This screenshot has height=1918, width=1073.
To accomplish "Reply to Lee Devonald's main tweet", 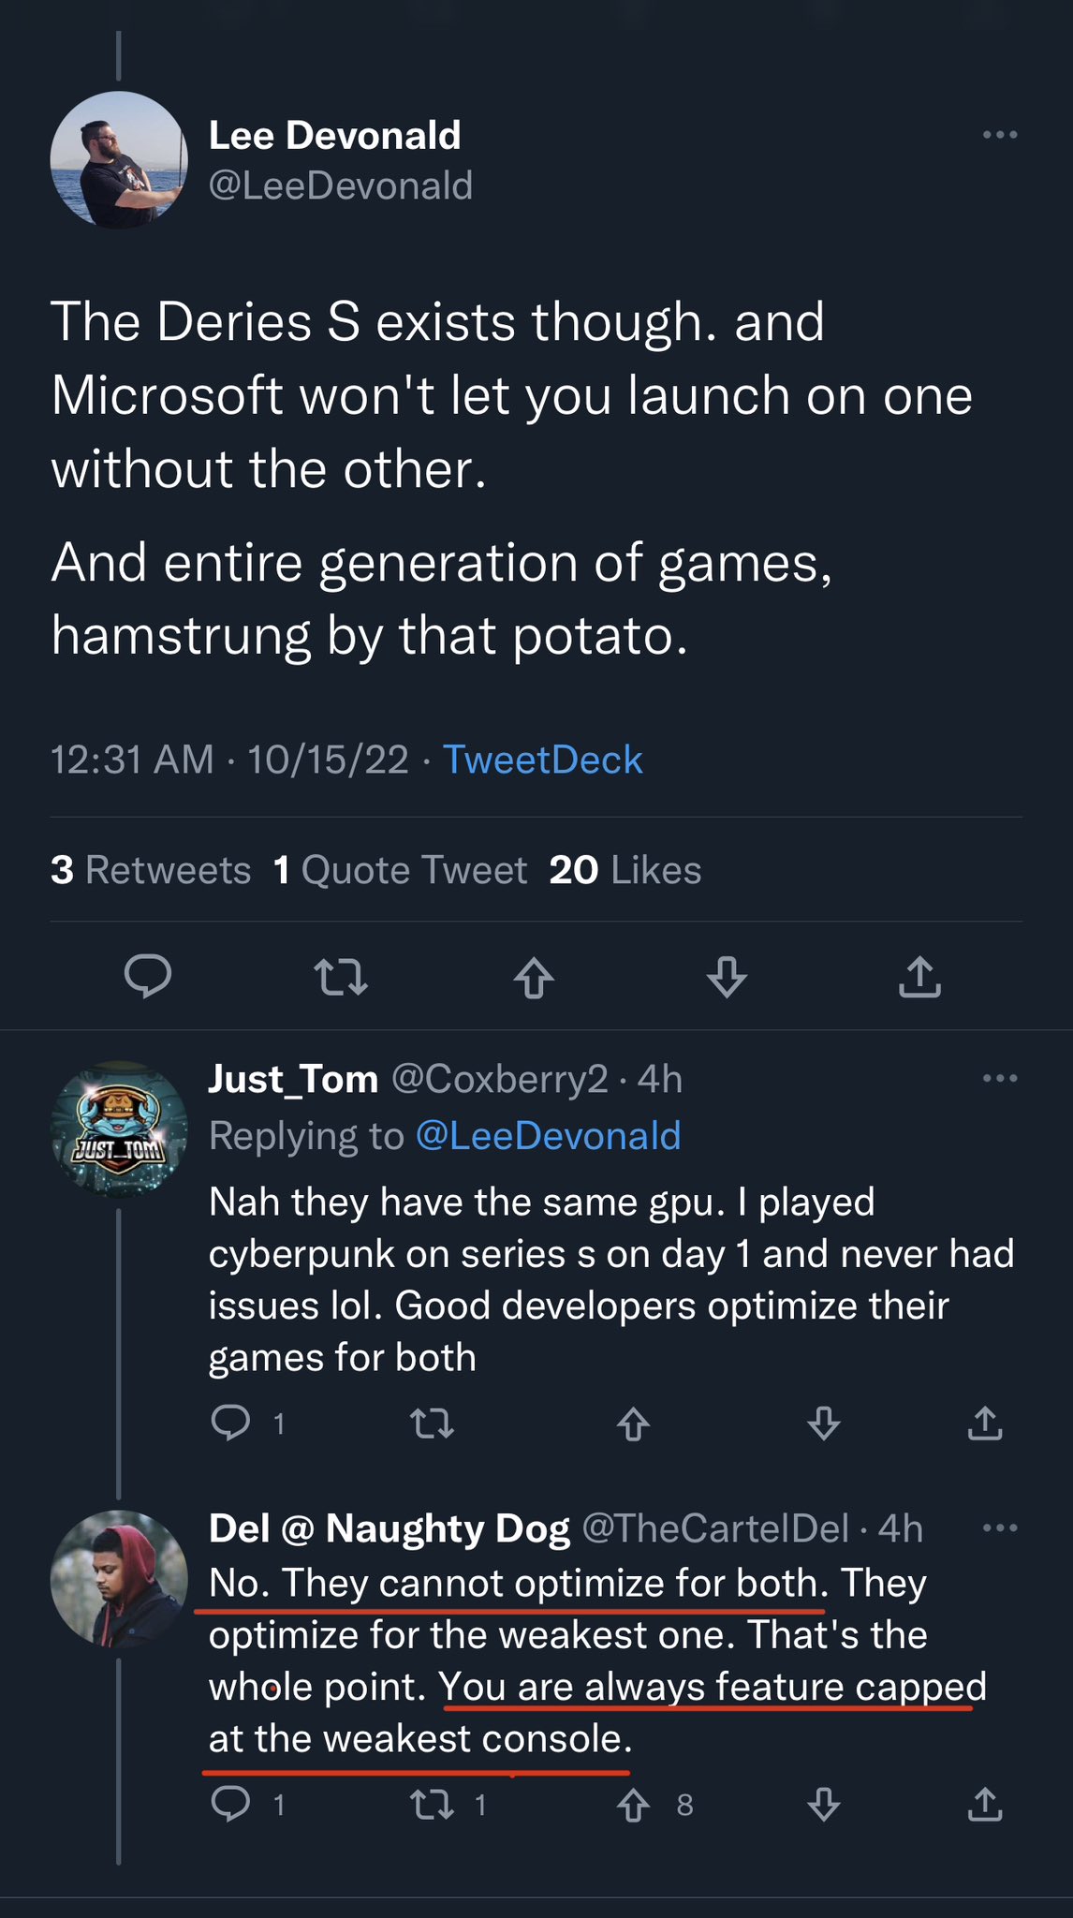I will click(148, 977).
